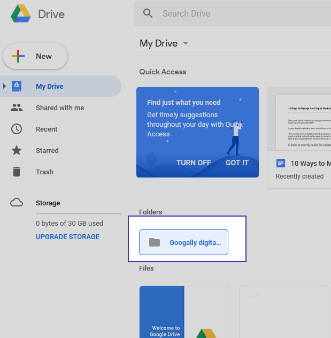Click the blue Docs file icon
This screenshot has width=331, height=338.
tap(281, 163)
